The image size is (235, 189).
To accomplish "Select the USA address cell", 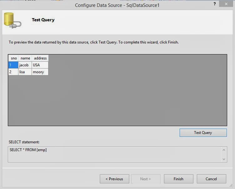I will click(x=40, y=65).
